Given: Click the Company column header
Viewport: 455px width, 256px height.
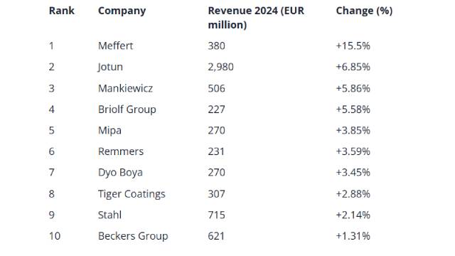Looking at the screenshot, I should pos(122,11).
